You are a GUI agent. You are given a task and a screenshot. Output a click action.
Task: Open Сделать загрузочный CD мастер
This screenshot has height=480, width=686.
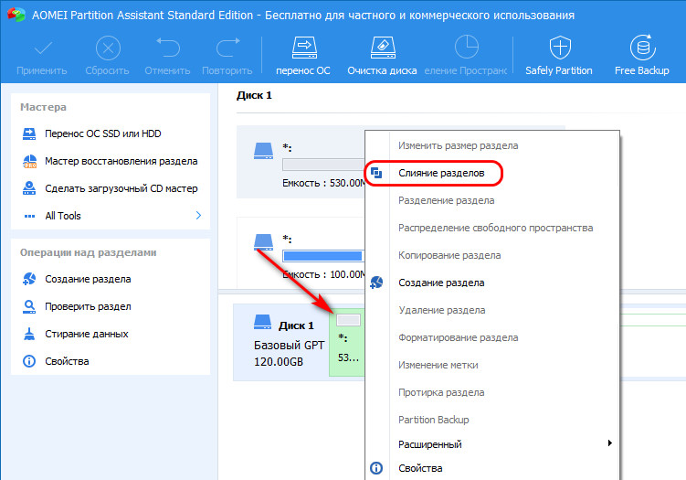(110, 188)
